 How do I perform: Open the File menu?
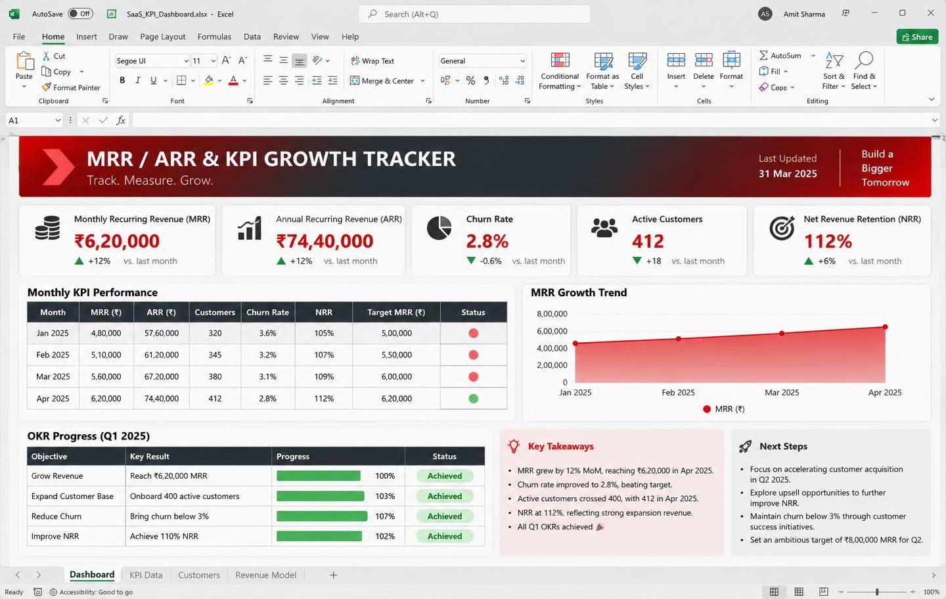click(19, 37)
